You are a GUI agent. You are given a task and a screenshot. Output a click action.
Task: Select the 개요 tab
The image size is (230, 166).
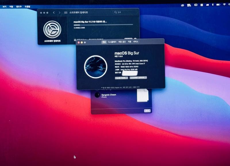[x=104, y=42]
